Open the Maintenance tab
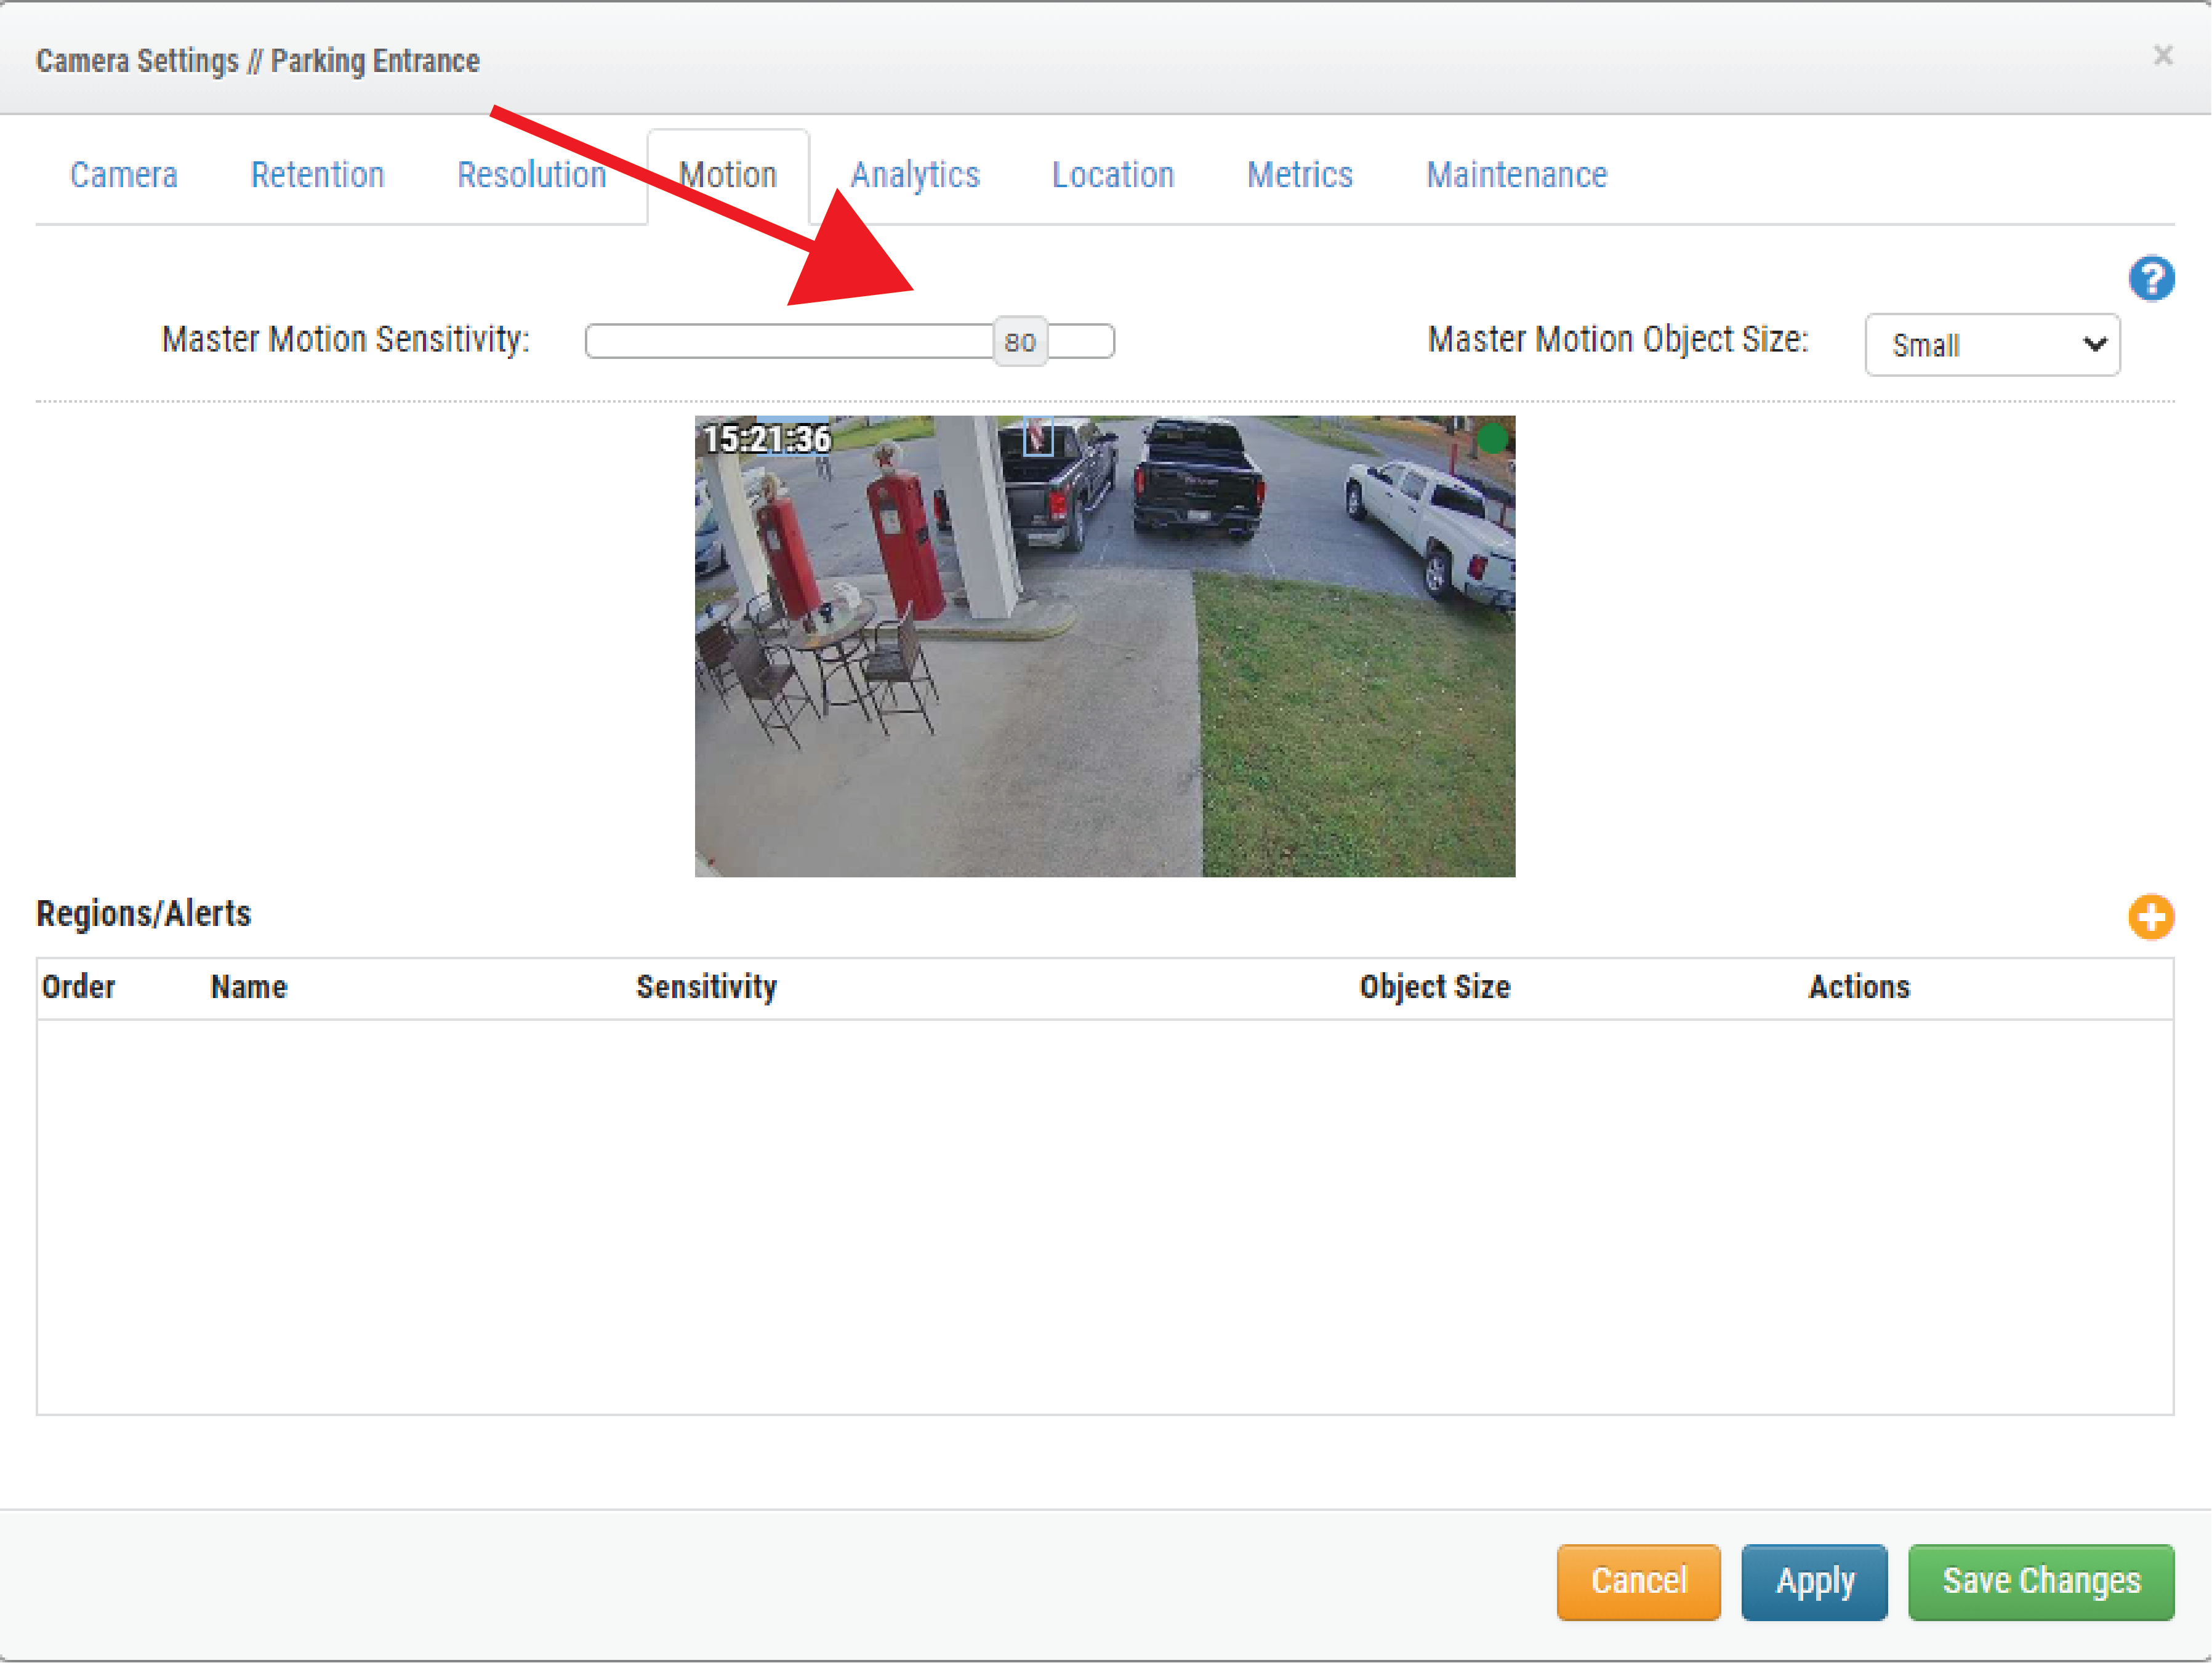 pos(1516,175)
